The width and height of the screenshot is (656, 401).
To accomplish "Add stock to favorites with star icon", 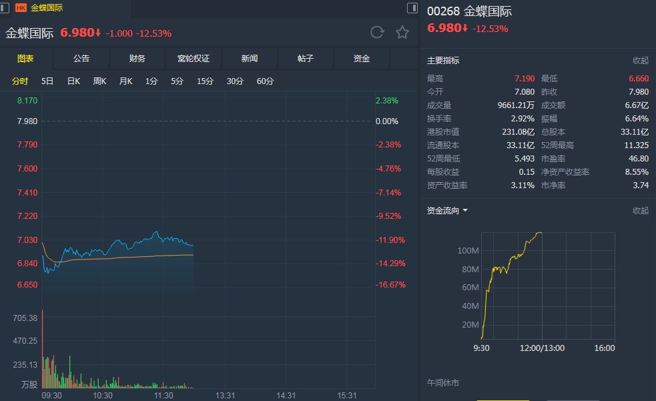I will [x=402, y=32].
